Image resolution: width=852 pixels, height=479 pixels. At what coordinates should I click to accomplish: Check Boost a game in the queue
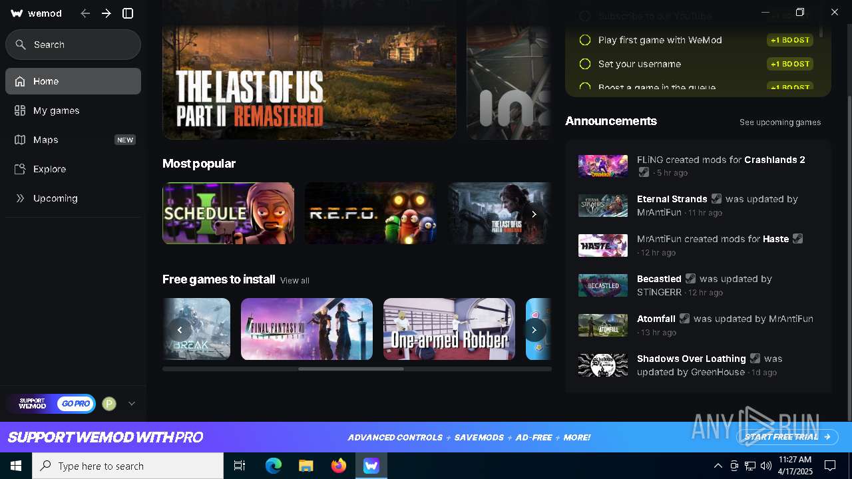click(x=585, y=87)
